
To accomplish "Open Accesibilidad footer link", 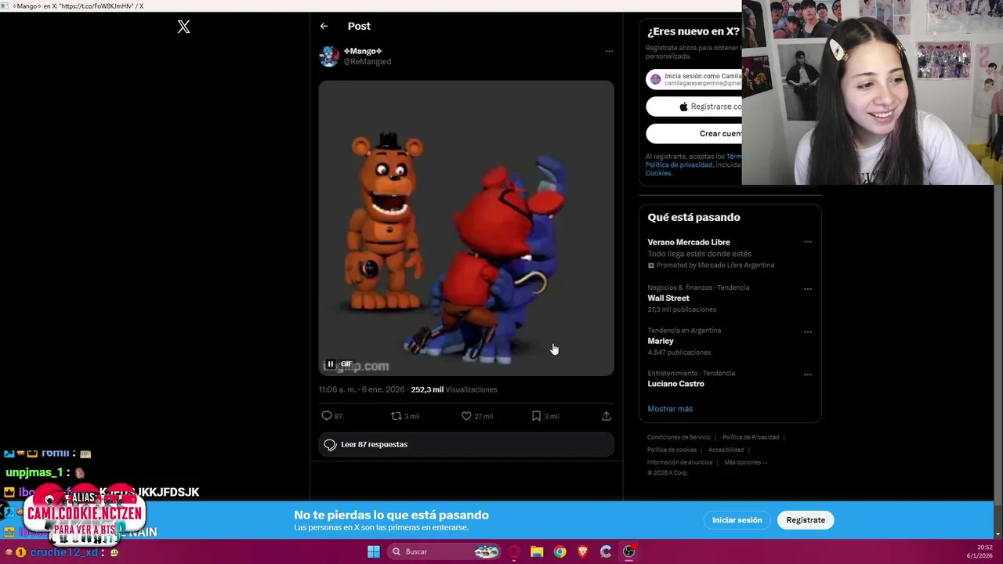I will (726, 450).
